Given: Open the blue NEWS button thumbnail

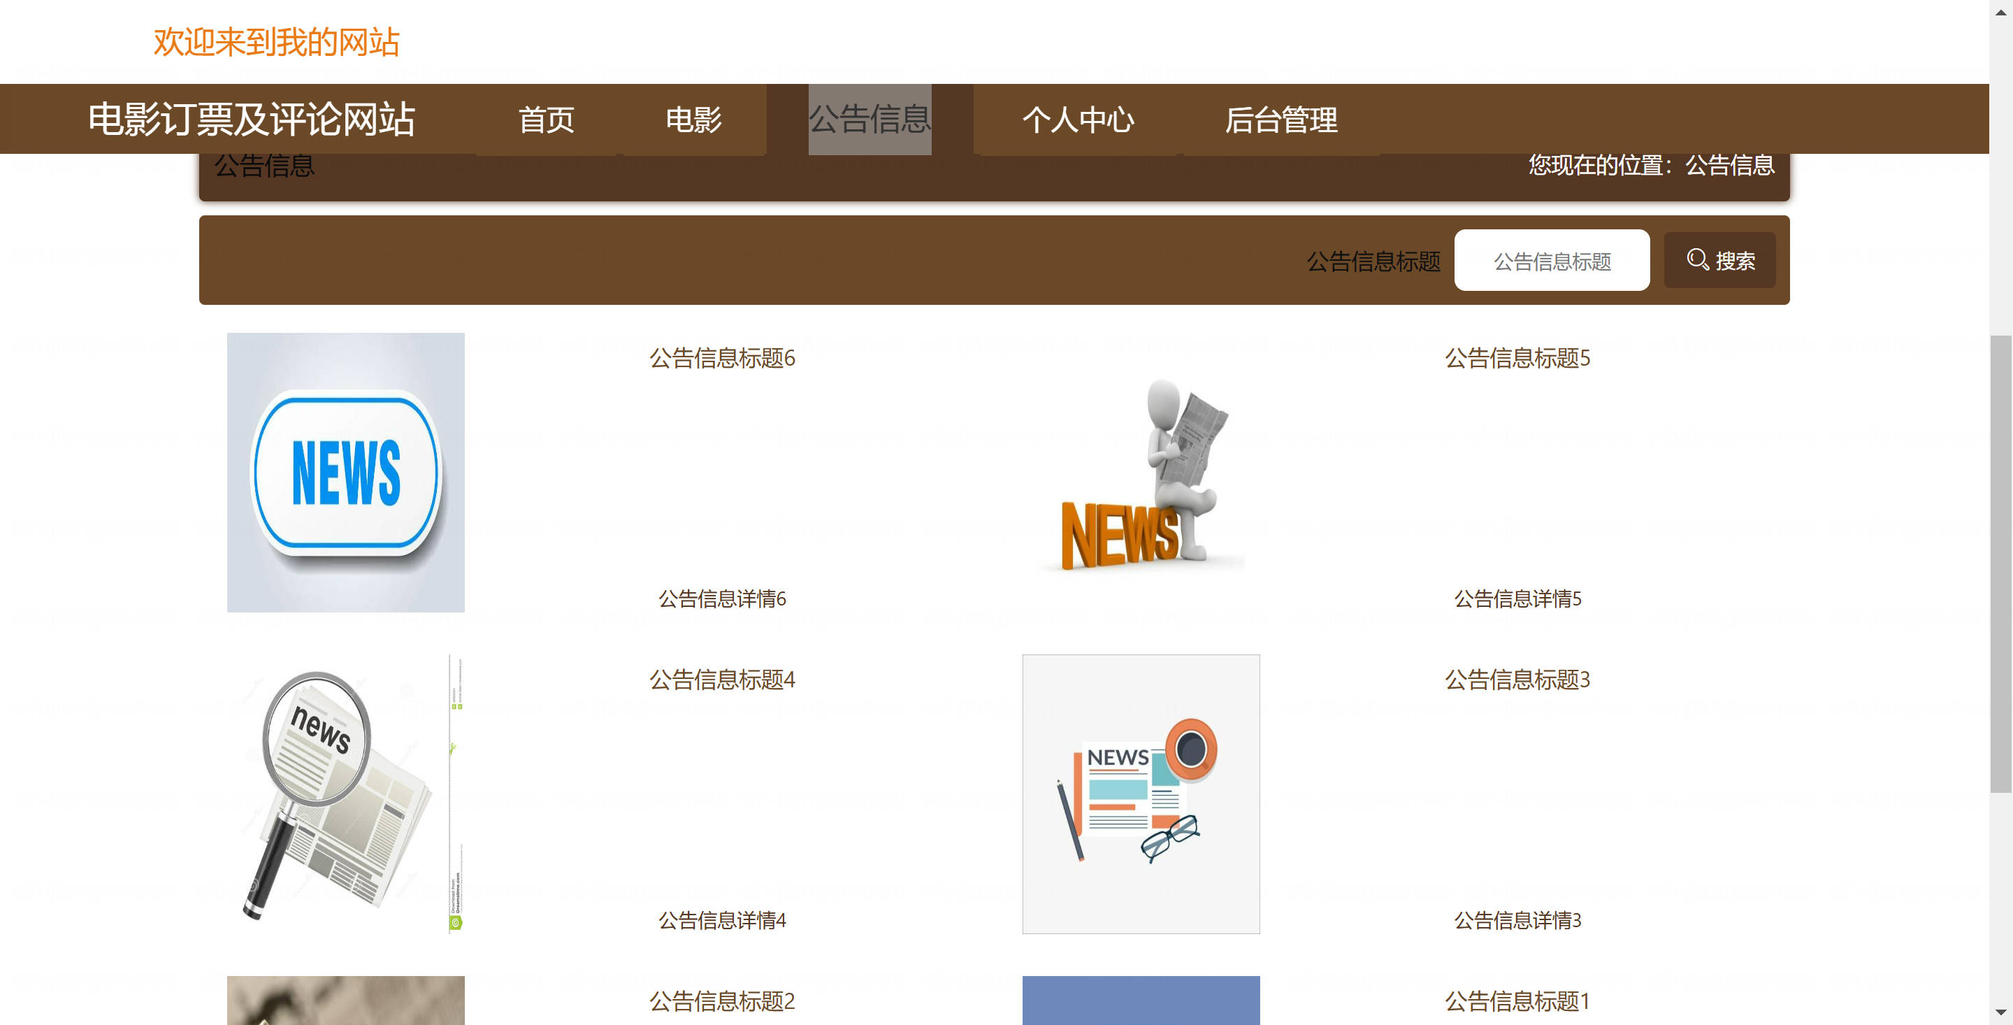Looking at the screenshot, I should point(345,472).
